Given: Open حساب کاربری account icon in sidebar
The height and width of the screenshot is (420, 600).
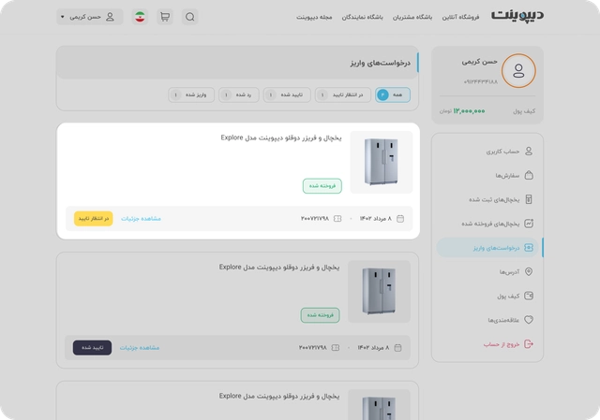Looking at the screenshot, I should (x=529, y=152).
